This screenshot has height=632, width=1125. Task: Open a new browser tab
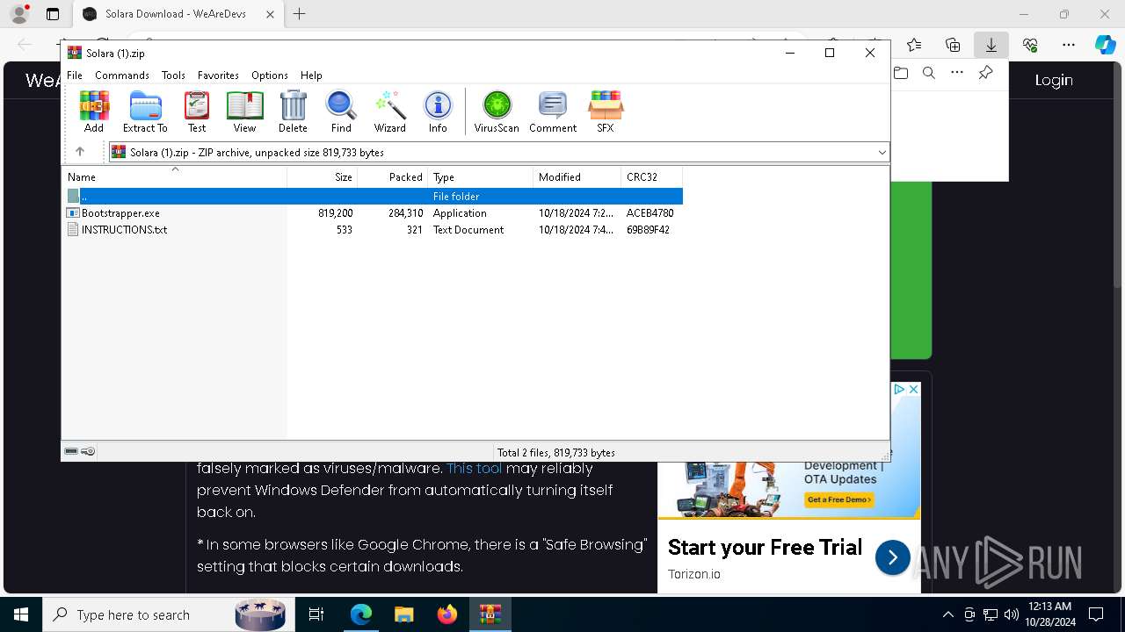(300, 14)
